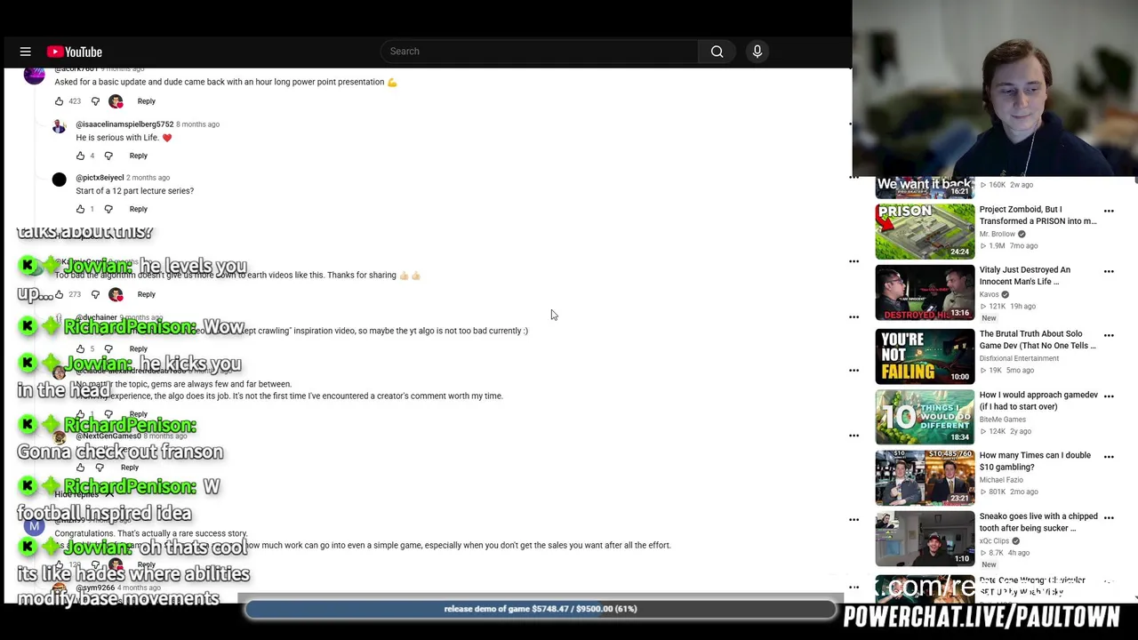Open Kavos channel name
The height and width of the screenshot is (640, 1138).
click(990, 294)
